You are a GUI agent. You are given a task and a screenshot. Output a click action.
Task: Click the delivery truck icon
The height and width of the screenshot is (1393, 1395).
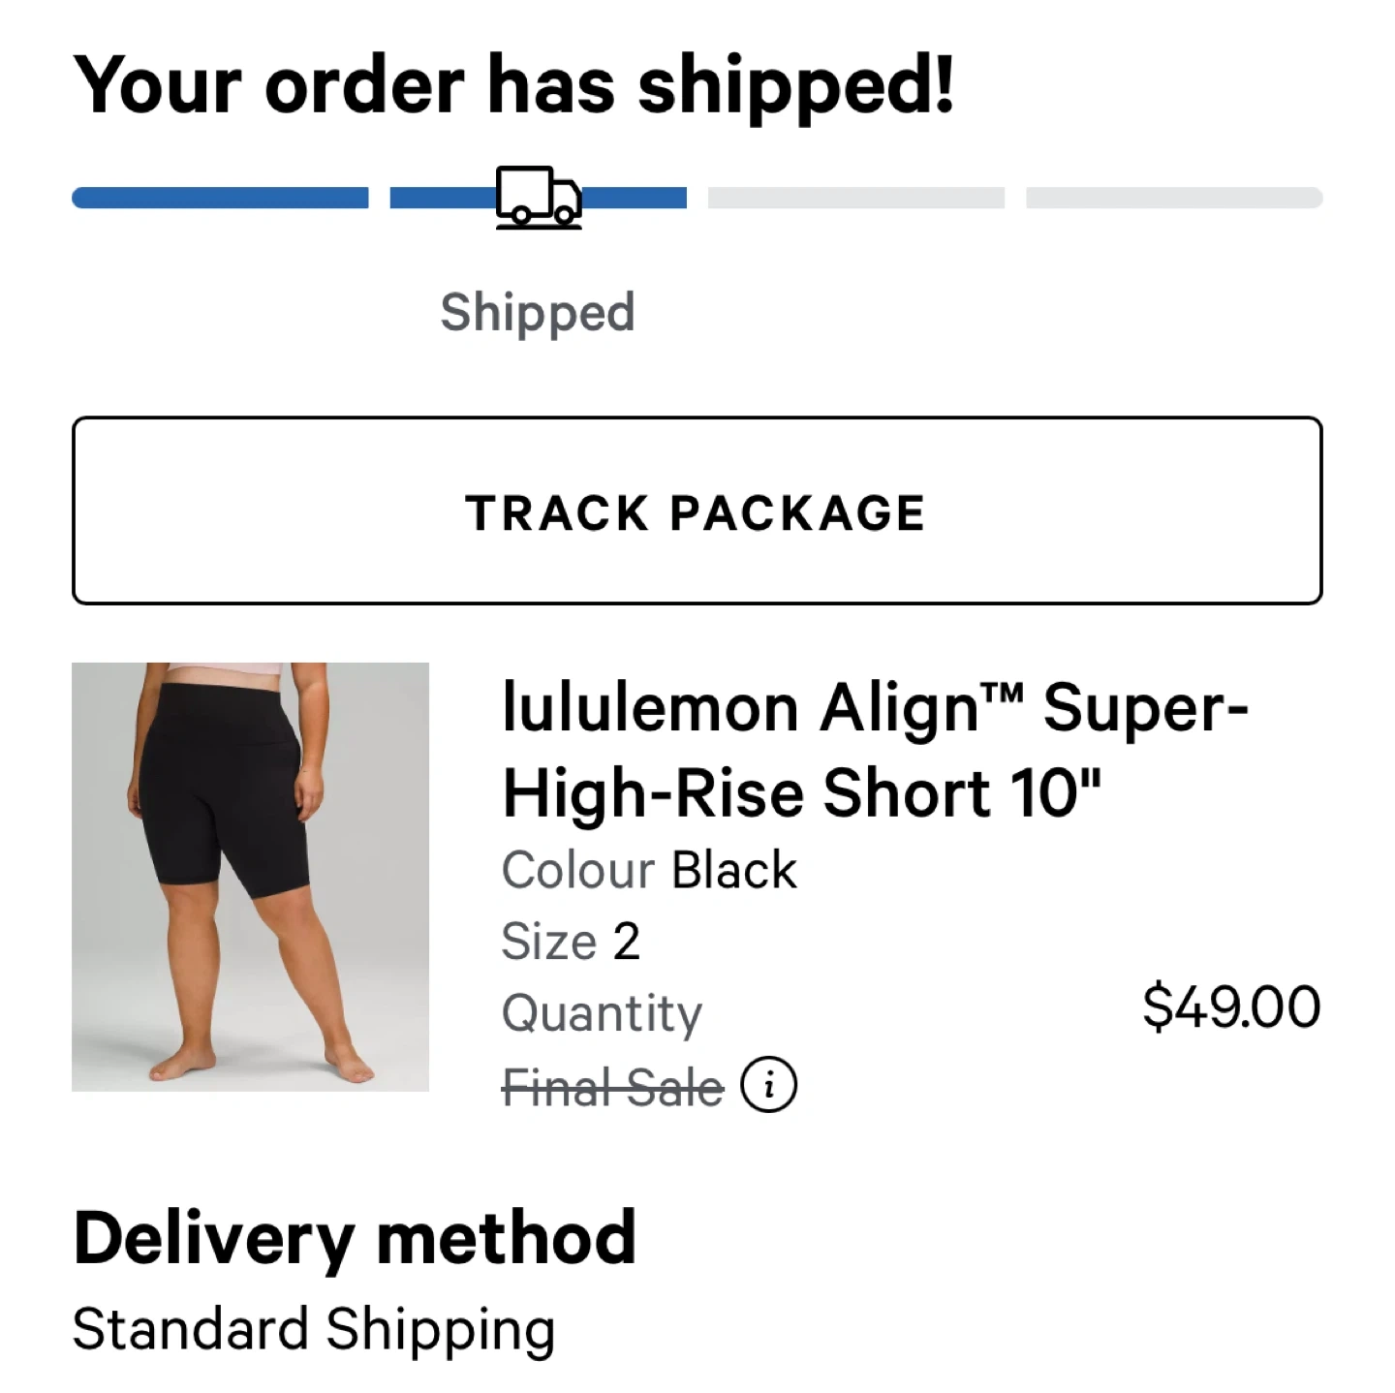pos(539,197)
